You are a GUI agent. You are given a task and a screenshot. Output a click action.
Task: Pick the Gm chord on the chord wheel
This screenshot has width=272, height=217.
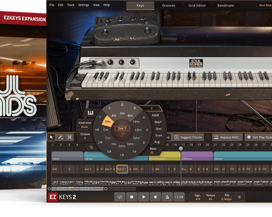pyautogui.click(x=106, y=130)
